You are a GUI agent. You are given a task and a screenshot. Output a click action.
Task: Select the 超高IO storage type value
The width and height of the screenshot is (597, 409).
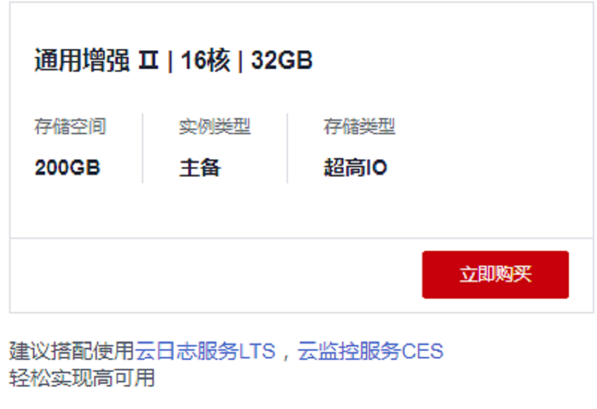pos(355,167)
